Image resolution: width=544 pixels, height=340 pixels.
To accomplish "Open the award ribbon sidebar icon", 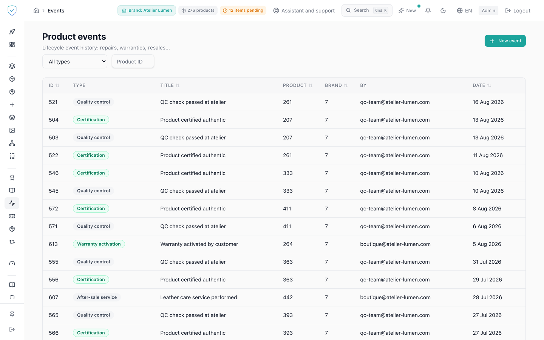I will [x=12, y=178].
